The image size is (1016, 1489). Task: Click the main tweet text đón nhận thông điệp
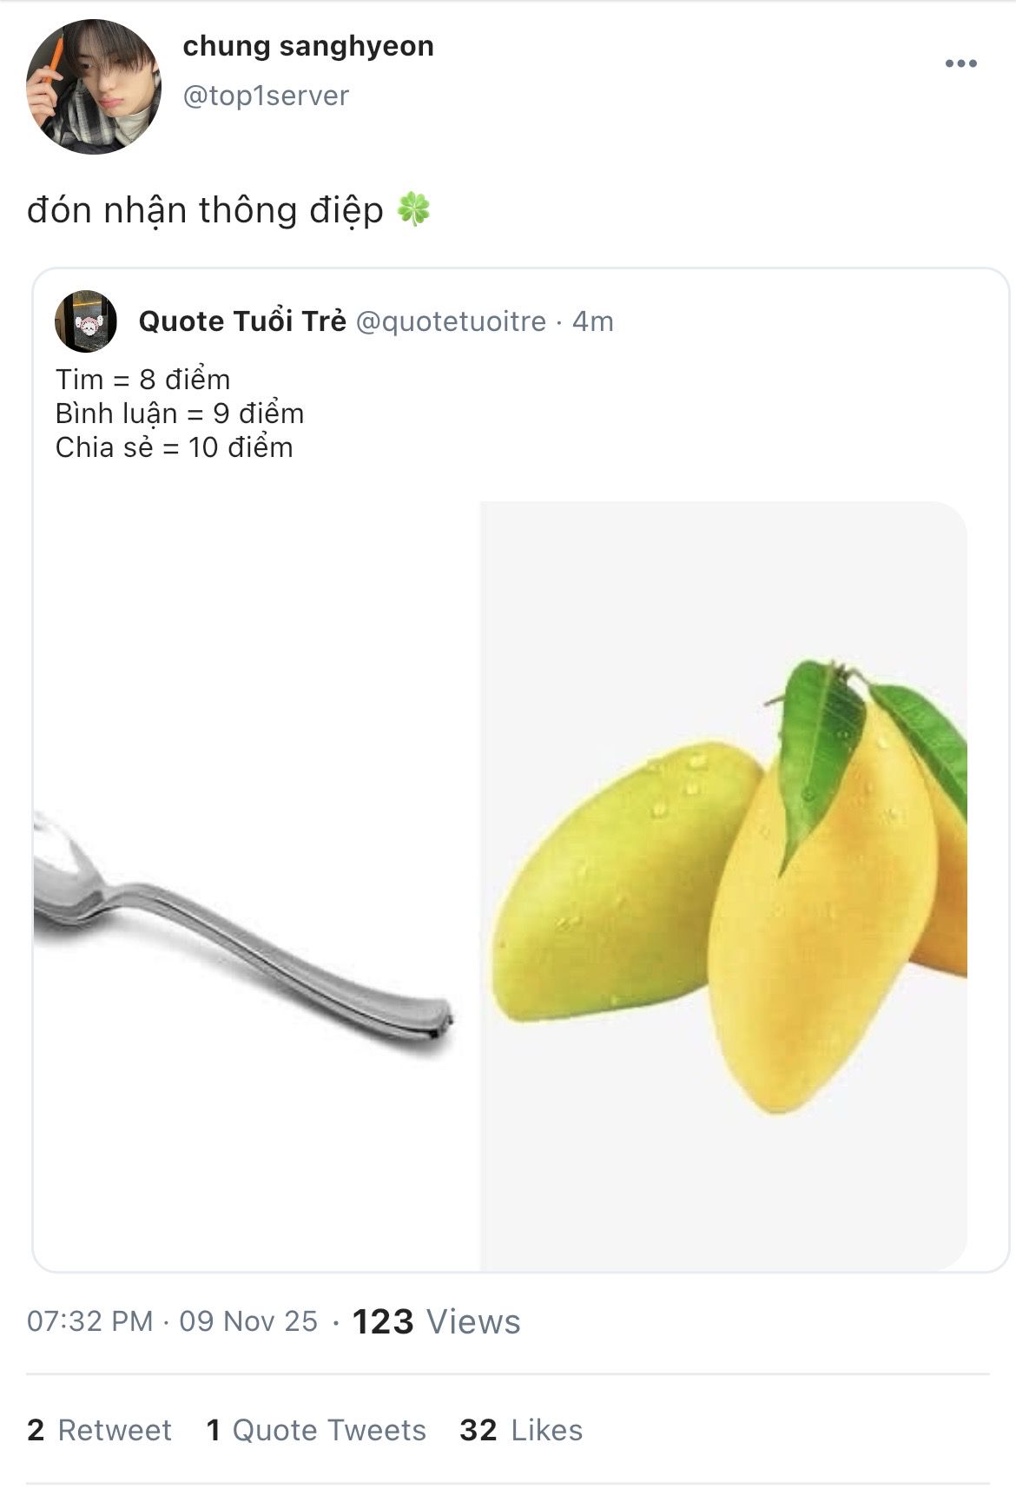(205, 210)
